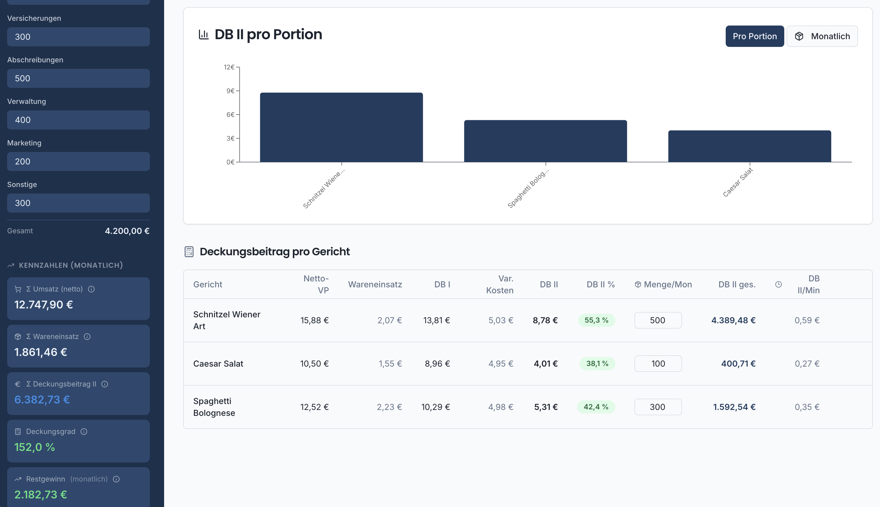The height and width of the screenshot is (507, 880).
Task: Switch chart to Monatlich view
Action: pyautogui.click(x=822, y=36)
